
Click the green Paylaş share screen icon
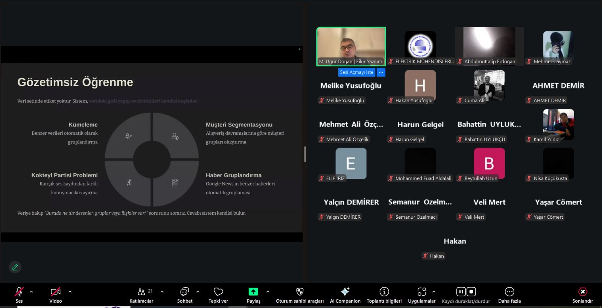pos(253,292)
